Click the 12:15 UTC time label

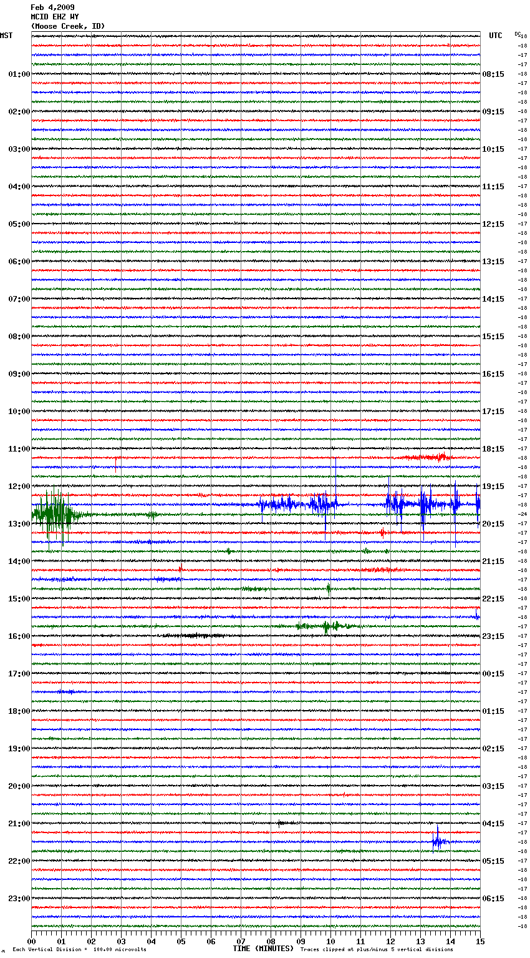click(493, 224)
